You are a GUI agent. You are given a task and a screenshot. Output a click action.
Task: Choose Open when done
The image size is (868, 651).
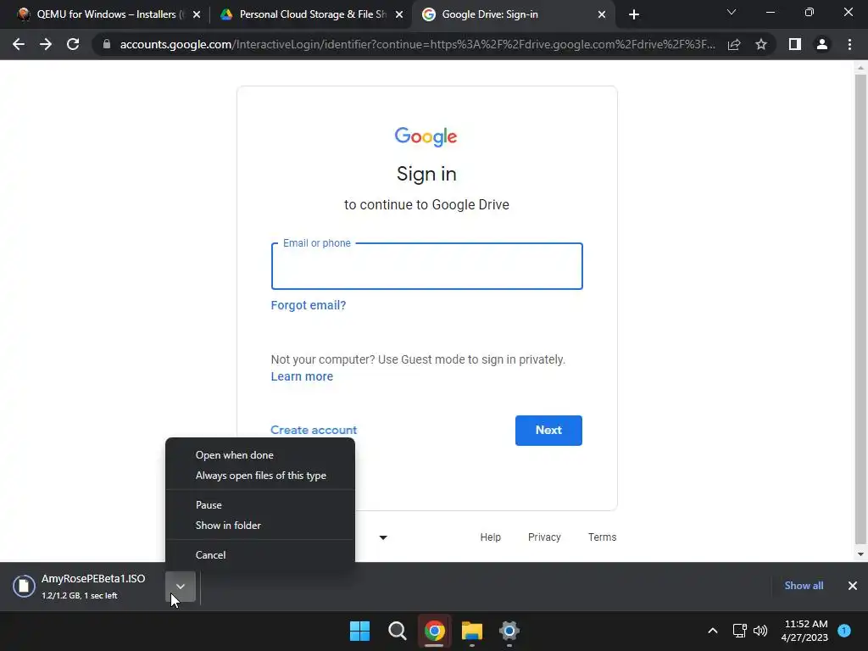260,455
